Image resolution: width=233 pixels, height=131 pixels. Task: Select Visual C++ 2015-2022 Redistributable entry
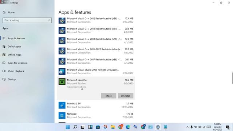(96, 51)
